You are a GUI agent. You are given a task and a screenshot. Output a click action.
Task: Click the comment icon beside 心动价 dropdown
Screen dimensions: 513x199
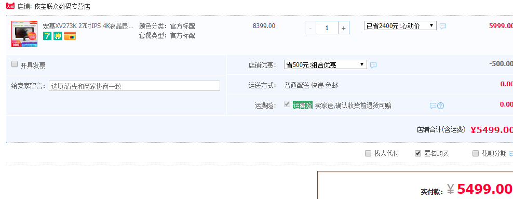point(443,26)
